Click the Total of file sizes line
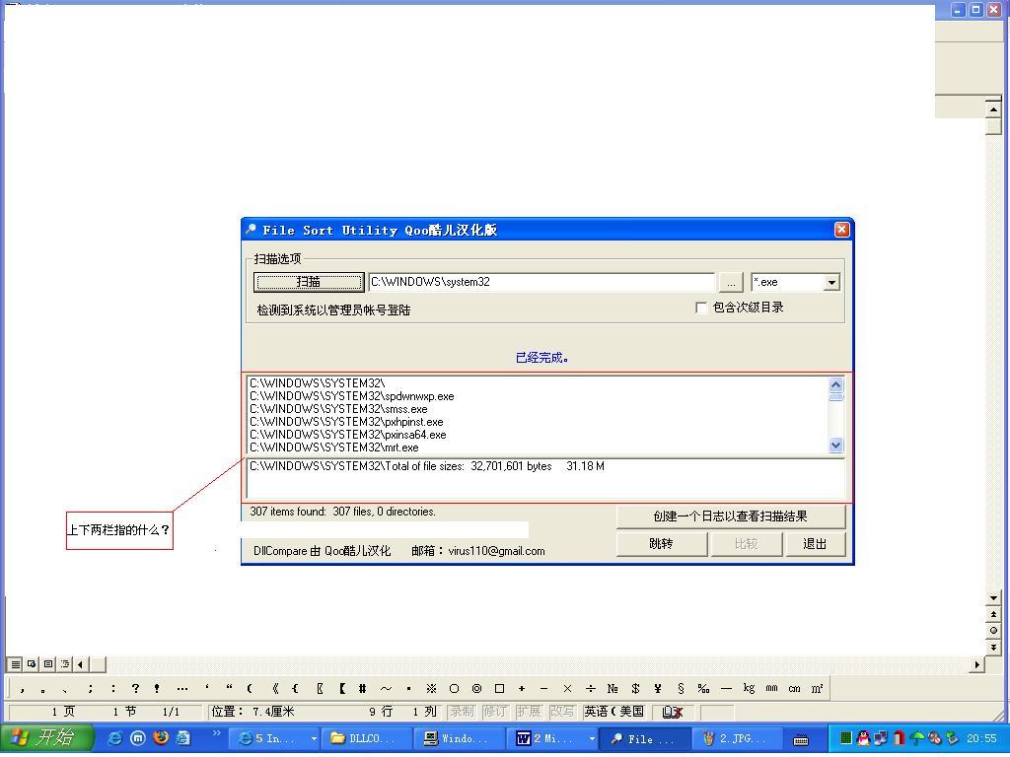 tap(427, 466)
